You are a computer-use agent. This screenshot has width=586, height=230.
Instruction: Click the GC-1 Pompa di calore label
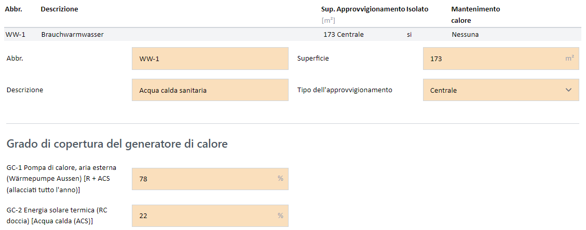click(61, 179)
